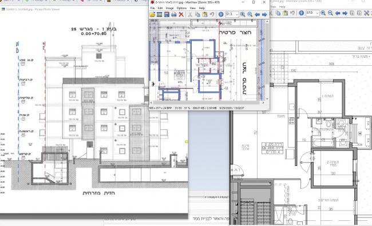Image resolution: width=372 pixels, height=226 pixels.
Task: Click the Save floppy disk icon
Action: tap(167, 14)
